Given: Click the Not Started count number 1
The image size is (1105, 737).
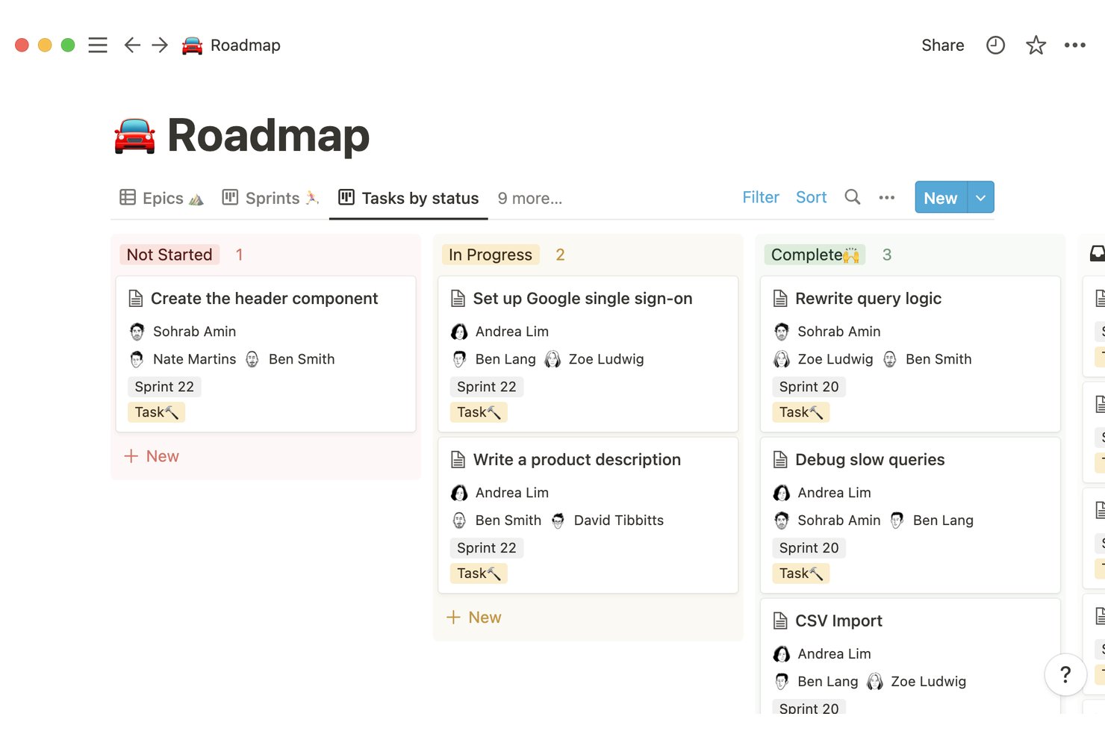Looking at the screenshot, I should coord(239,255).
